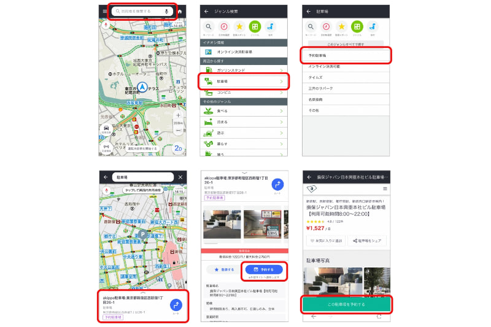Go back from akippa web page header

tap(309, 177)
